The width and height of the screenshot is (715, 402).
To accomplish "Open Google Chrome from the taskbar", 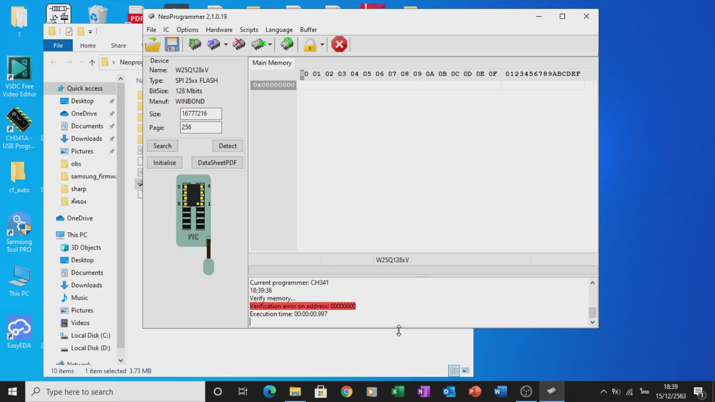I will pos(346,391).
